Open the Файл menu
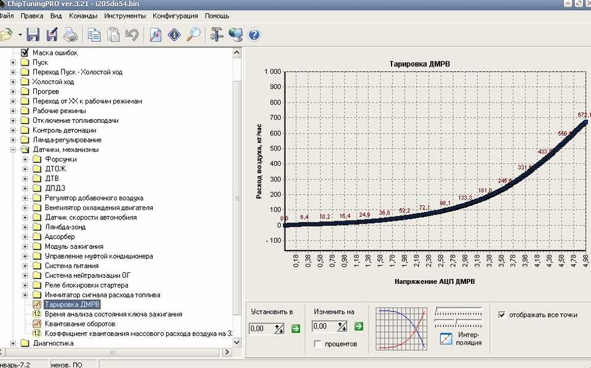Viewport: 591px width, 368px height. pyautogui.click(x=7, y=16)
